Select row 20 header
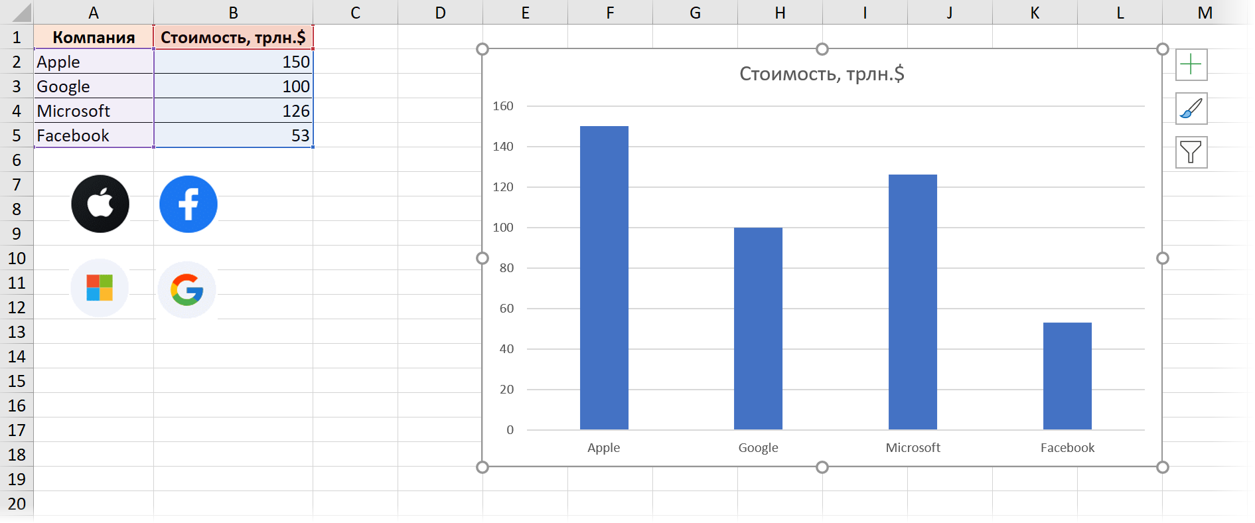This screenshot has width=1255, height=523. (17, 504)
